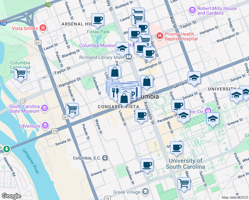Click the Vista Smiles medical icon
This screenshot has height=200, width=249.
pos(43,28)
